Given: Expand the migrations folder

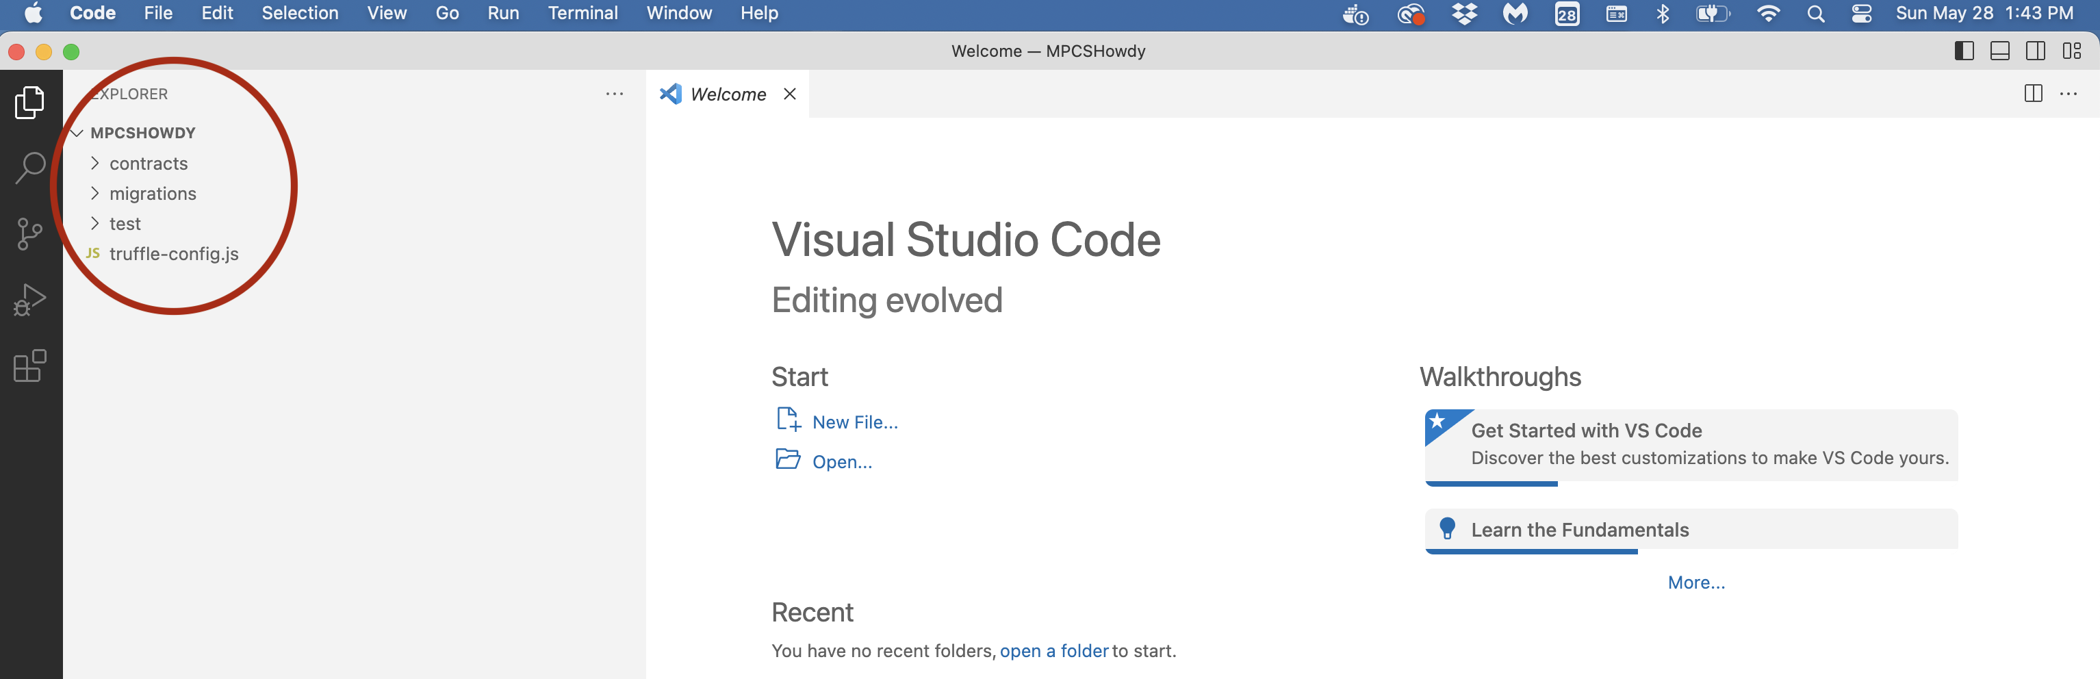Looking at the screenshot, I should (x=153, y=194).
